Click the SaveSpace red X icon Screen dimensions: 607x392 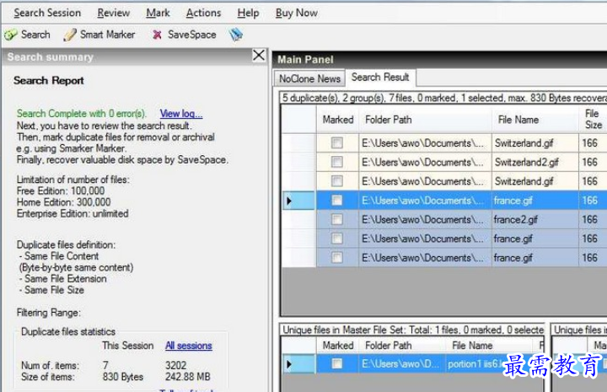[x=157, y=35]
